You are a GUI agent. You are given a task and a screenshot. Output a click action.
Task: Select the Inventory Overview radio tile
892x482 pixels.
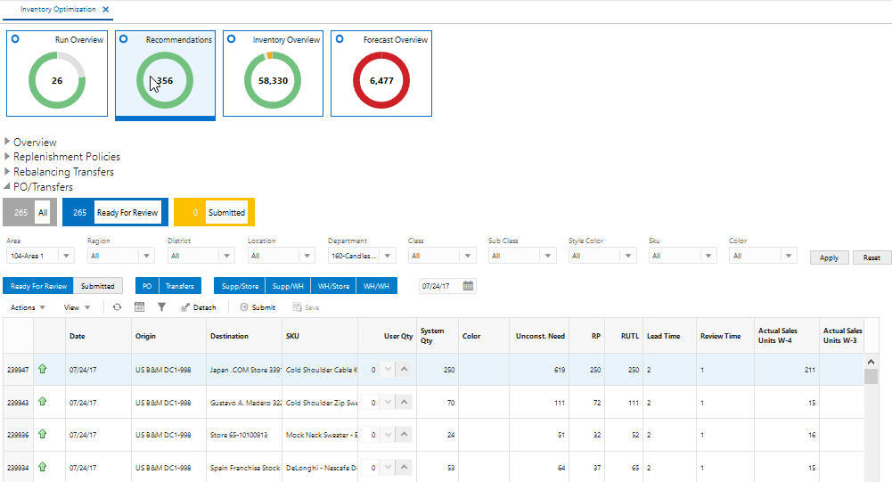(x=232, y=39)
